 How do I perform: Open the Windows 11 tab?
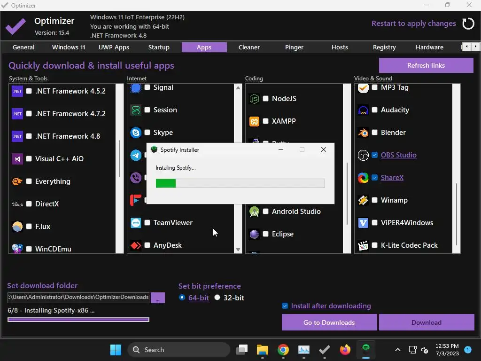tap(69, 47)
